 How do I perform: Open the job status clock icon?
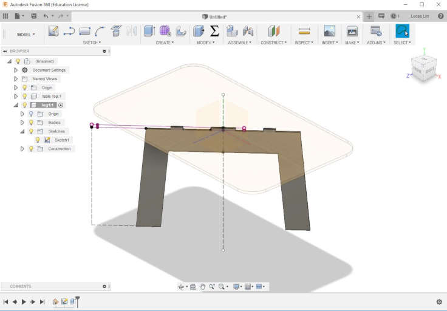394,16
